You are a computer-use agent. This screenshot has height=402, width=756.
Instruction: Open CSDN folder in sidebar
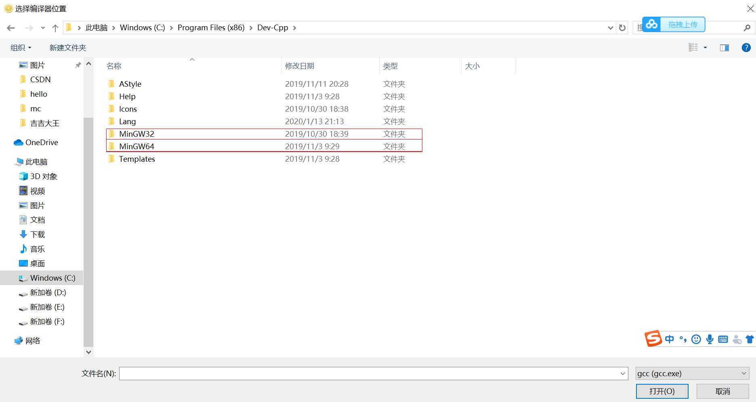40,79
